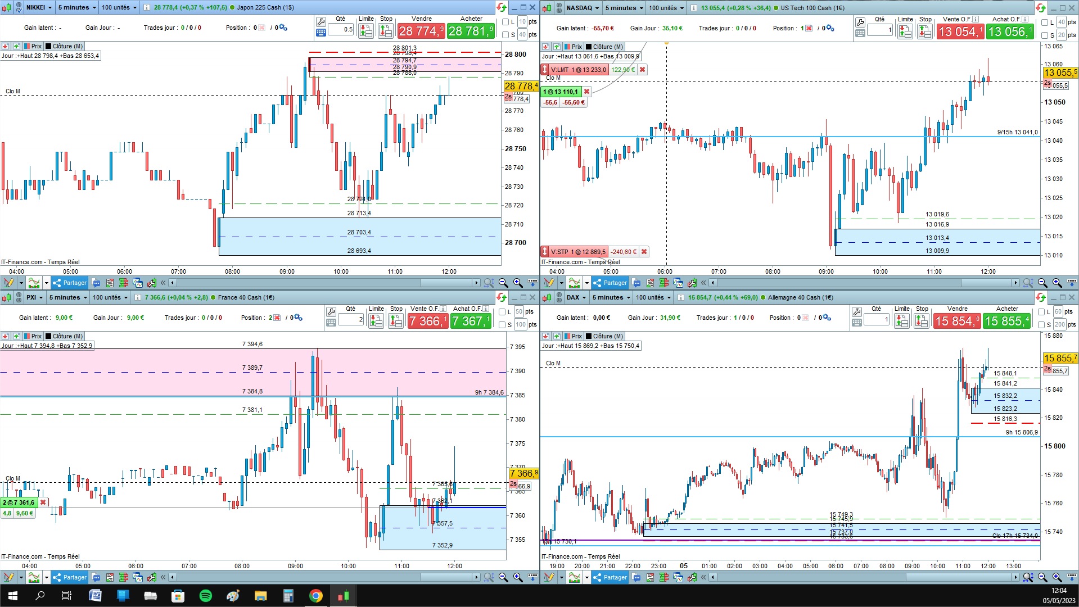Viewport: 1079px width, 607px height.
Task: Click the DAX Limite order icon
Action: pos(902,321)
